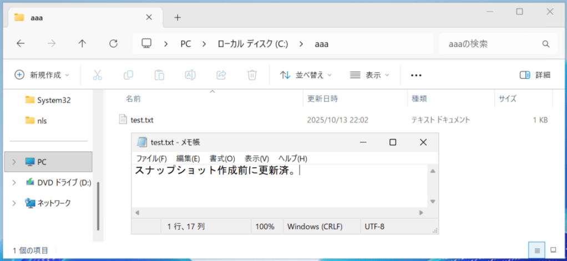Click the Cut scissors icon in toolbar
567x261 pixels.
tap(98, 74)
